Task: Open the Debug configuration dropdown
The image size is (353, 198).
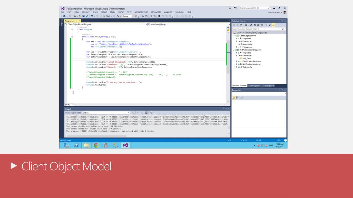Action: coord(127,16)
